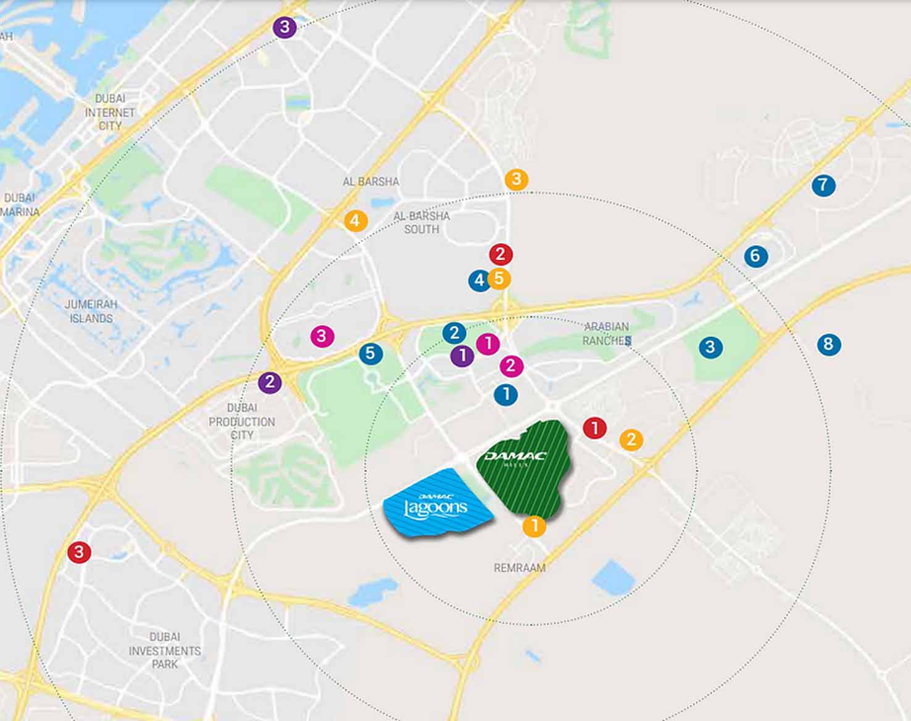The height and width of the screenshot is (721, 911).
Task: Click the orange marker numbered 1 near Remraam
Action: coord(534,527)
